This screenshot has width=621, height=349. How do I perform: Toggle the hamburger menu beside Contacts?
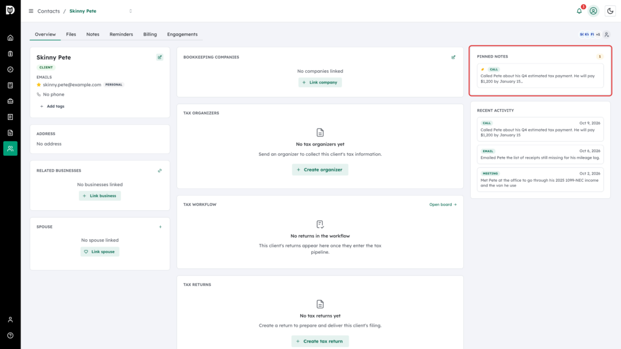31,11
